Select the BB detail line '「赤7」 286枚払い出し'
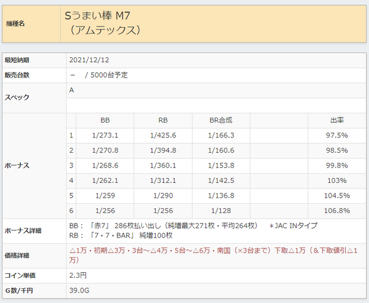369x303 pixels. click(x=124, y=226)
